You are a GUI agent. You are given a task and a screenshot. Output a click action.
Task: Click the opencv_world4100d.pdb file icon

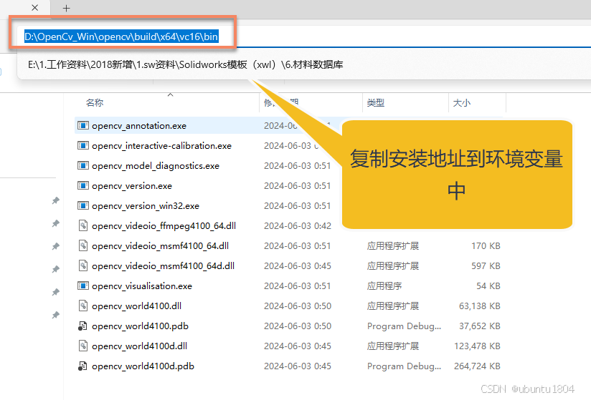pos(82,366)
